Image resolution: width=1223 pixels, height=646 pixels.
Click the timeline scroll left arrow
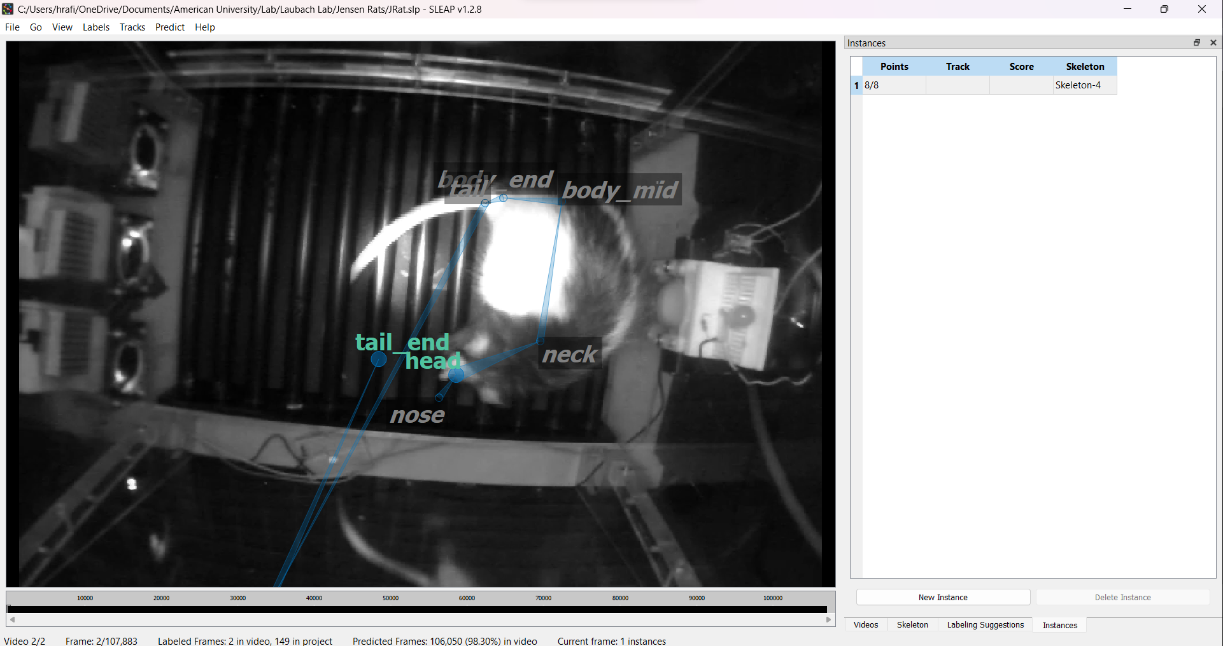12,619
